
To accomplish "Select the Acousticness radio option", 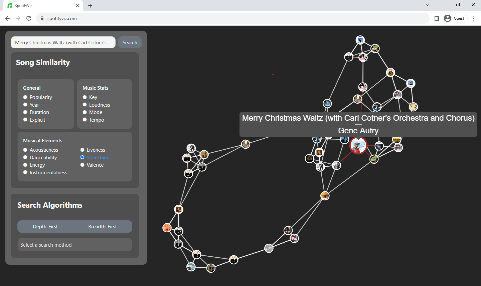I will tap(25, 150).
